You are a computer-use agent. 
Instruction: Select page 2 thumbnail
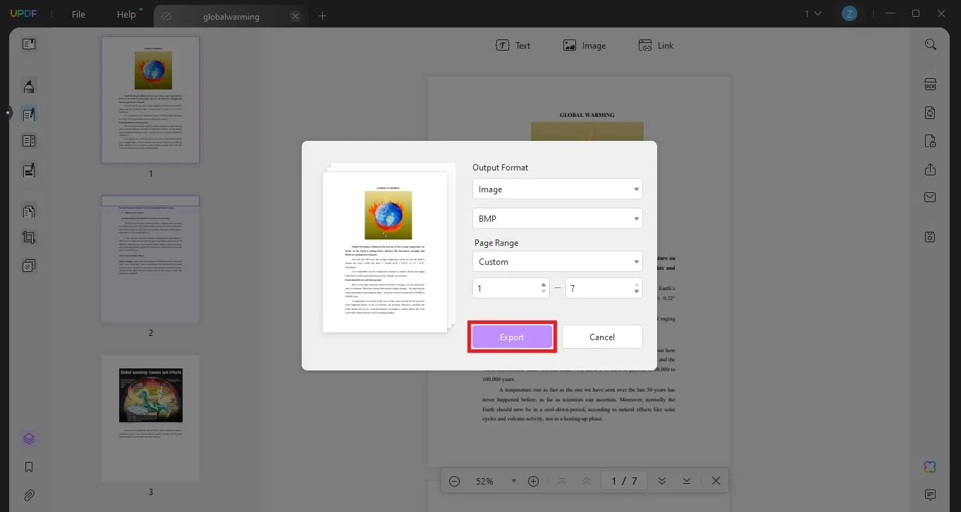pyautogui.click(x=150, y=259)
